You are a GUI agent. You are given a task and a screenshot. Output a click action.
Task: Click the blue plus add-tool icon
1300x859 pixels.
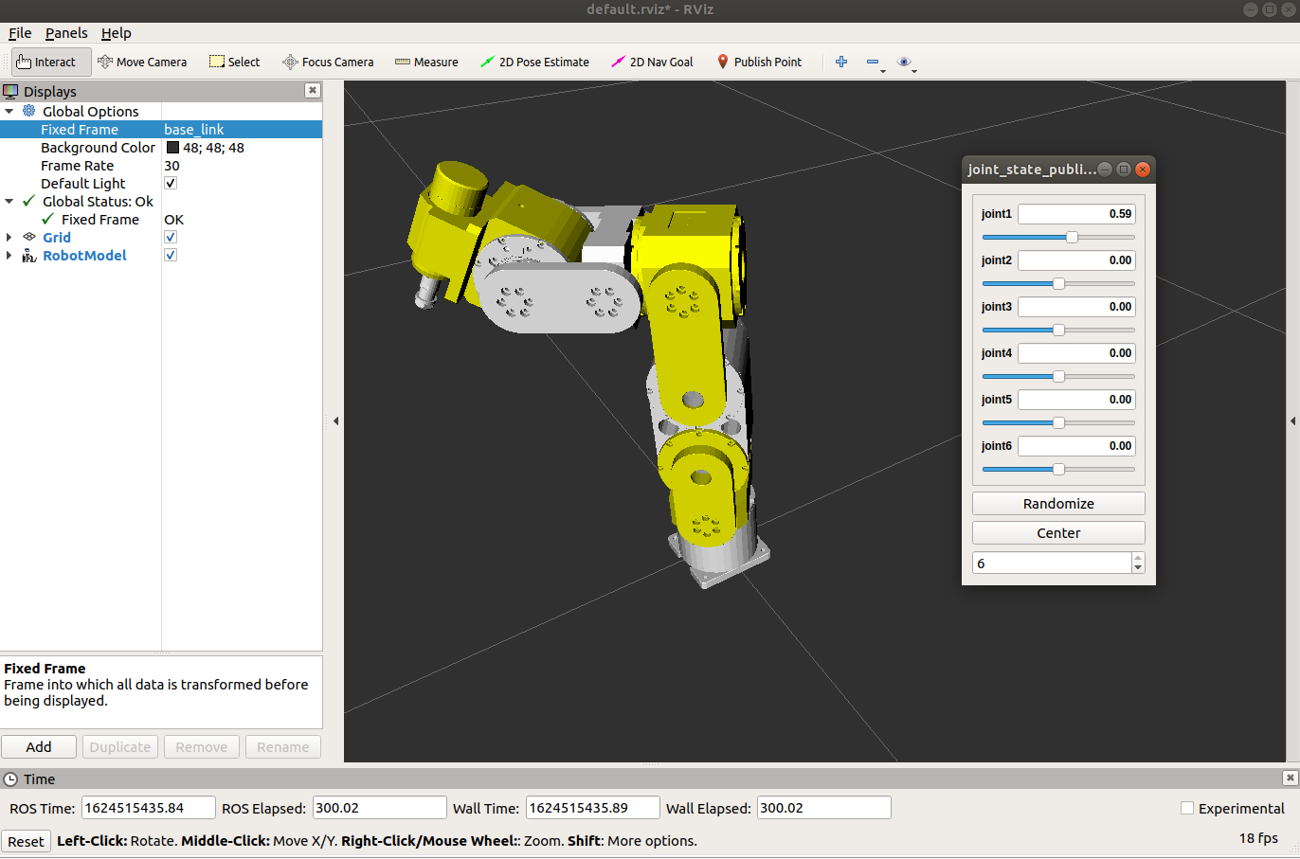click(x=841, y=62)
